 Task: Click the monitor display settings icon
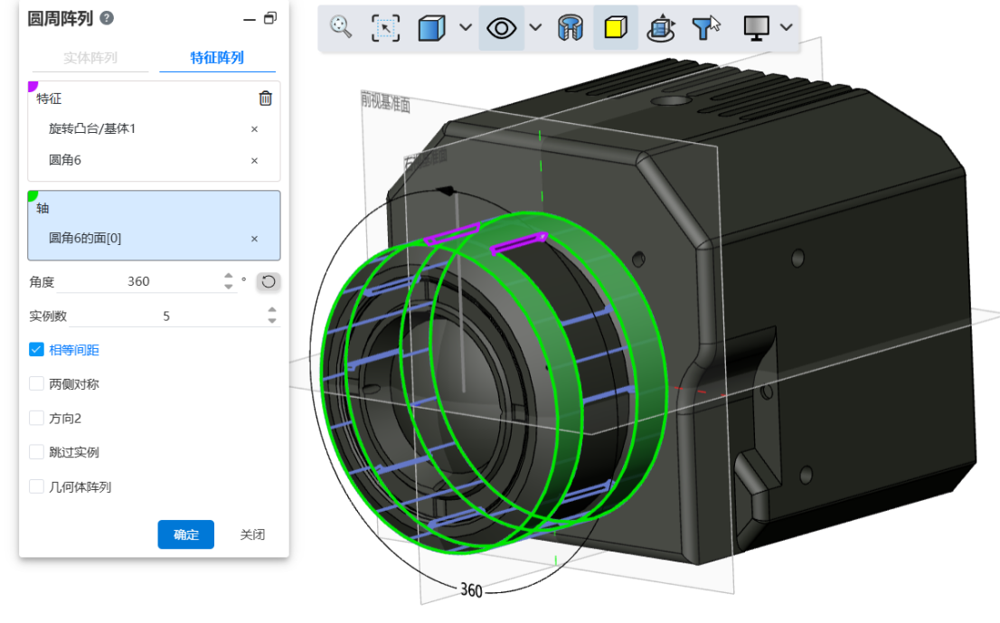[x=757, y=28]
